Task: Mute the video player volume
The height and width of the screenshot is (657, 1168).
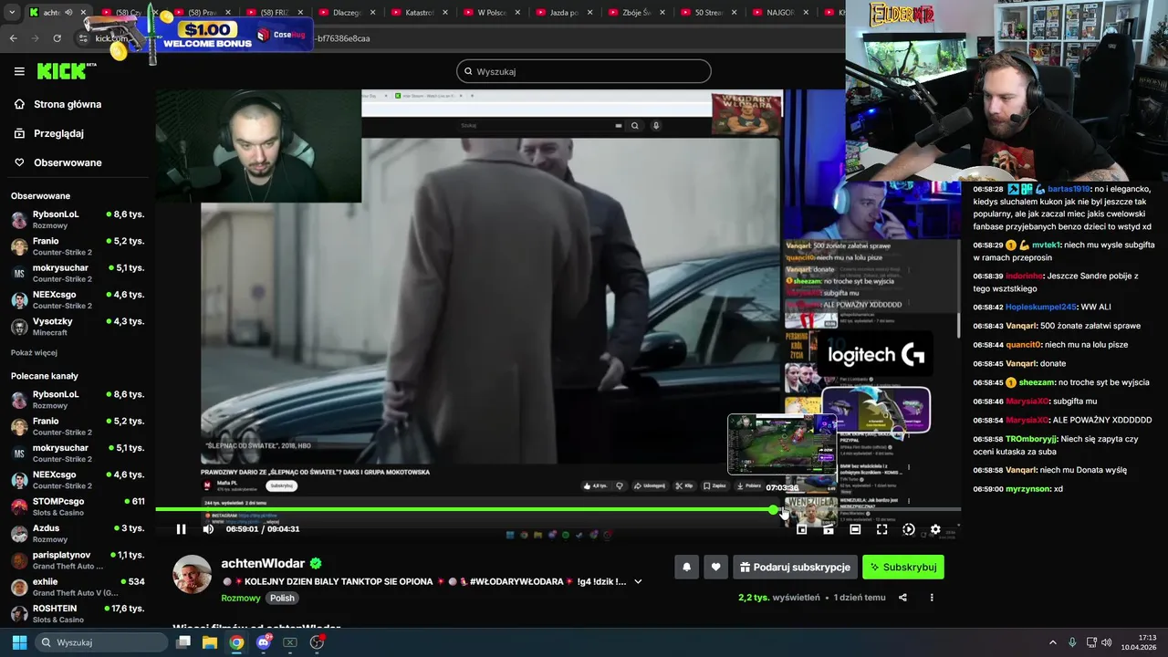Action: coord(208,529)
